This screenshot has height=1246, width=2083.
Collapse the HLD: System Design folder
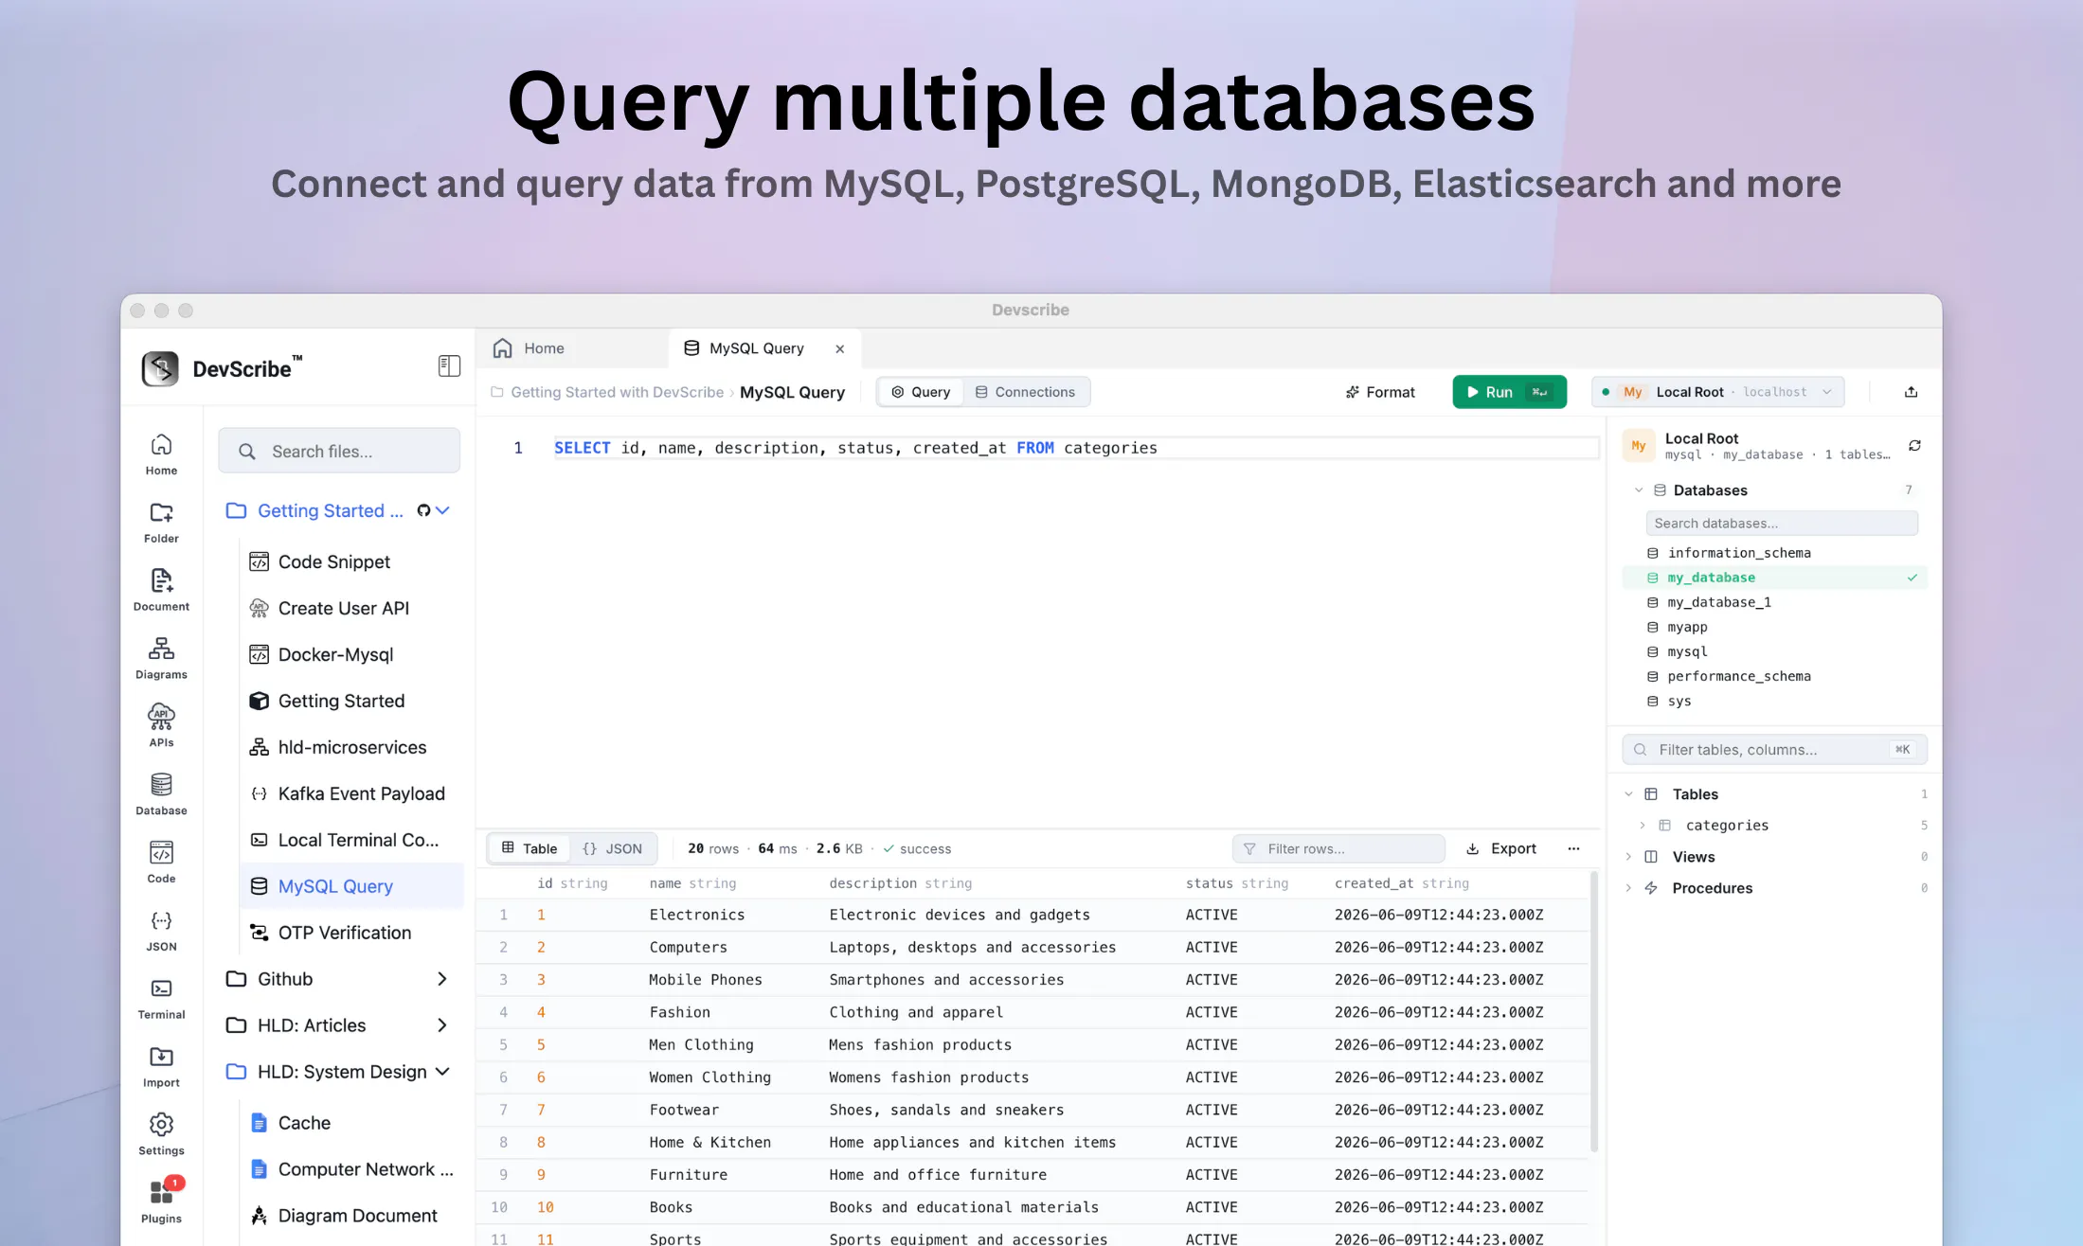click(x=442, y=1072)
